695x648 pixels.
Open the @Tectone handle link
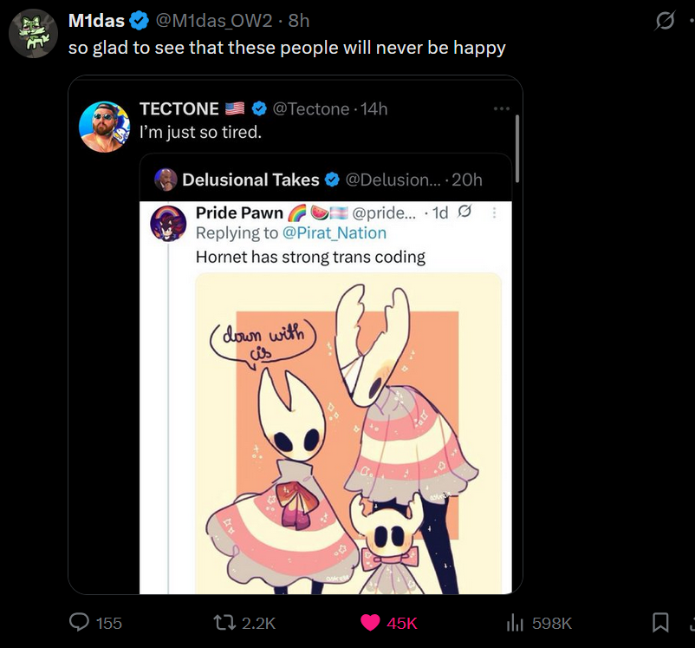(311, 108)
